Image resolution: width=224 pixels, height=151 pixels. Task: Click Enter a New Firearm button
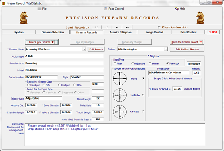[x=42, y=42]
